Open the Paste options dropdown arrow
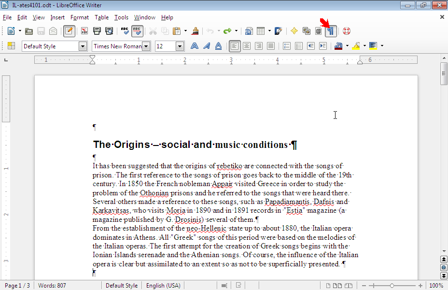This screenshot has width=448, height=290. 185,31
